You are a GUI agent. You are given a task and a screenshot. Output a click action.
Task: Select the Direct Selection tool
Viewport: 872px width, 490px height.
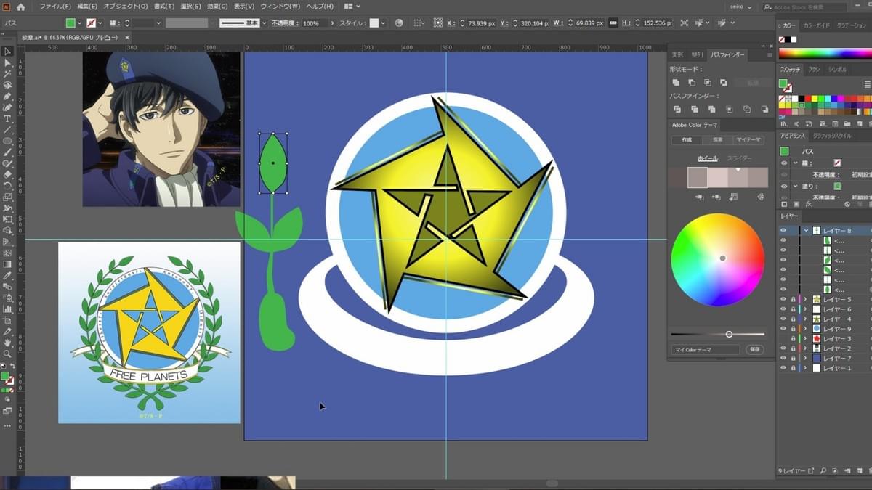click(7, 62)
